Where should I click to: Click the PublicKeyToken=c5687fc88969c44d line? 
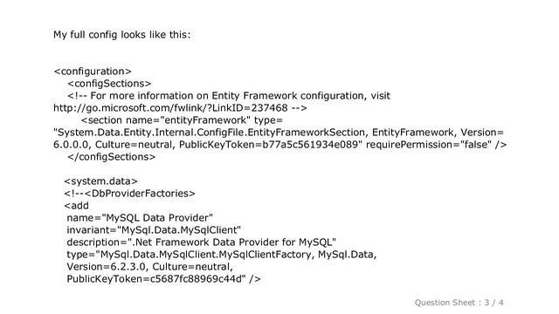[x=163, y=279]
